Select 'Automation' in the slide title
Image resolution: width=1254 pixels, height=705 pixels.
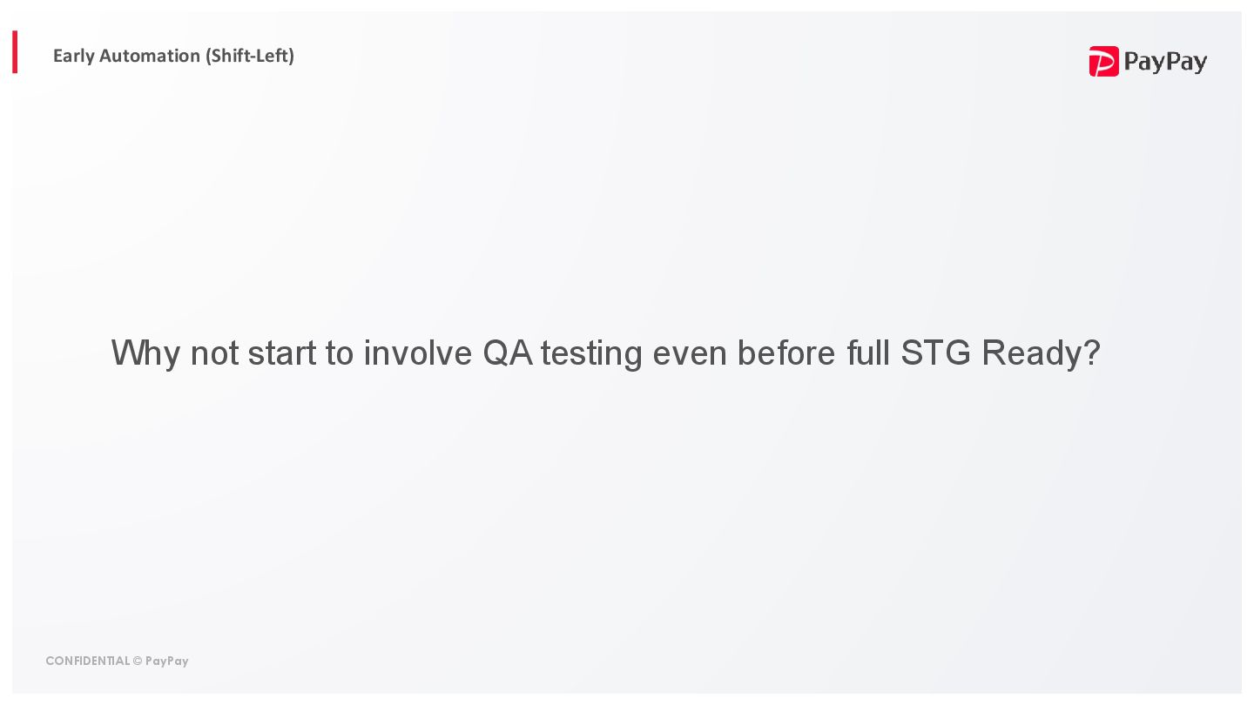150,56
